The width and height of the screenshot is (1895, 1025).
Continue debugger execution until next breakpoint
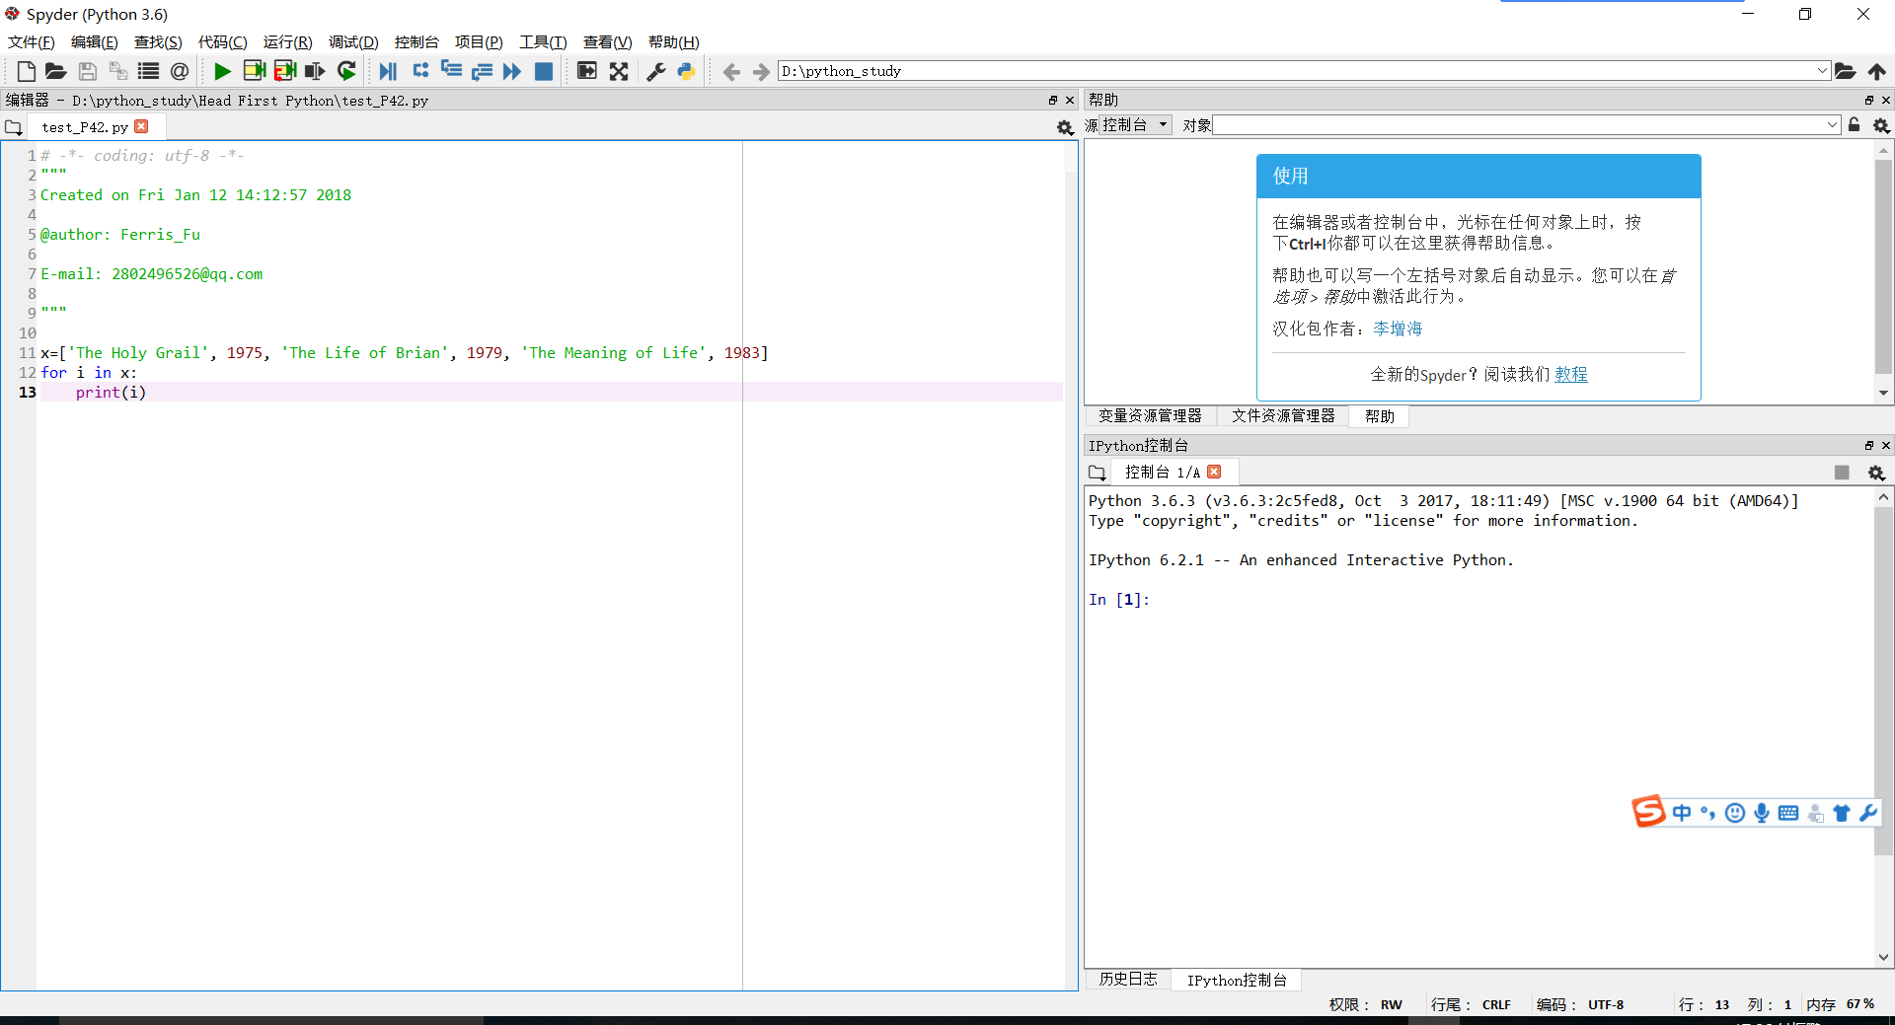coord(512,71)
